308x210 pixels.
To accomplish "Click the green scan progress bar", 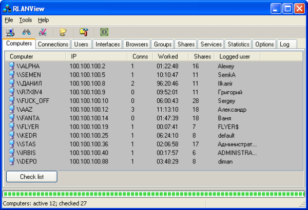I will (153, 194).
